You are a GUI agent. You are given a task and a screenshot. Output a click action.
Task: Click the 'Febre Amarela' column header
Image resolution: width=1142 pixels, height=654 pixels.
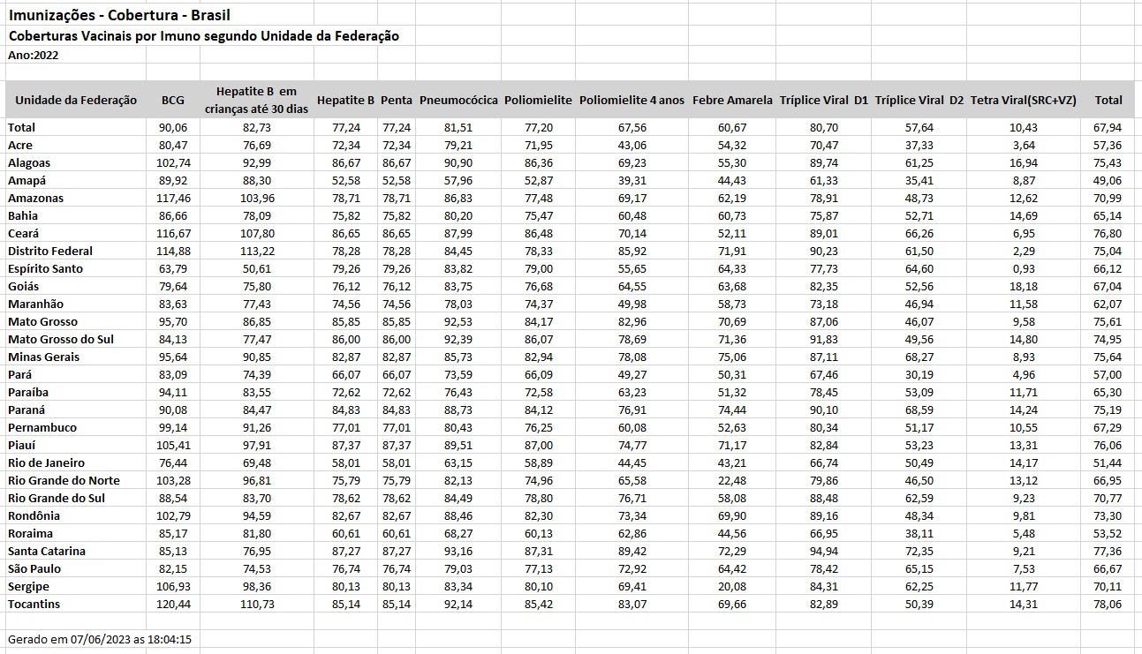click(732, 101)
